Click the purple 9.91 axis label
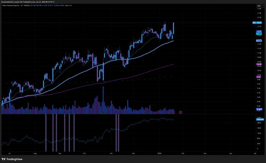This screenshot has width=266, height=163. point(259,77)
